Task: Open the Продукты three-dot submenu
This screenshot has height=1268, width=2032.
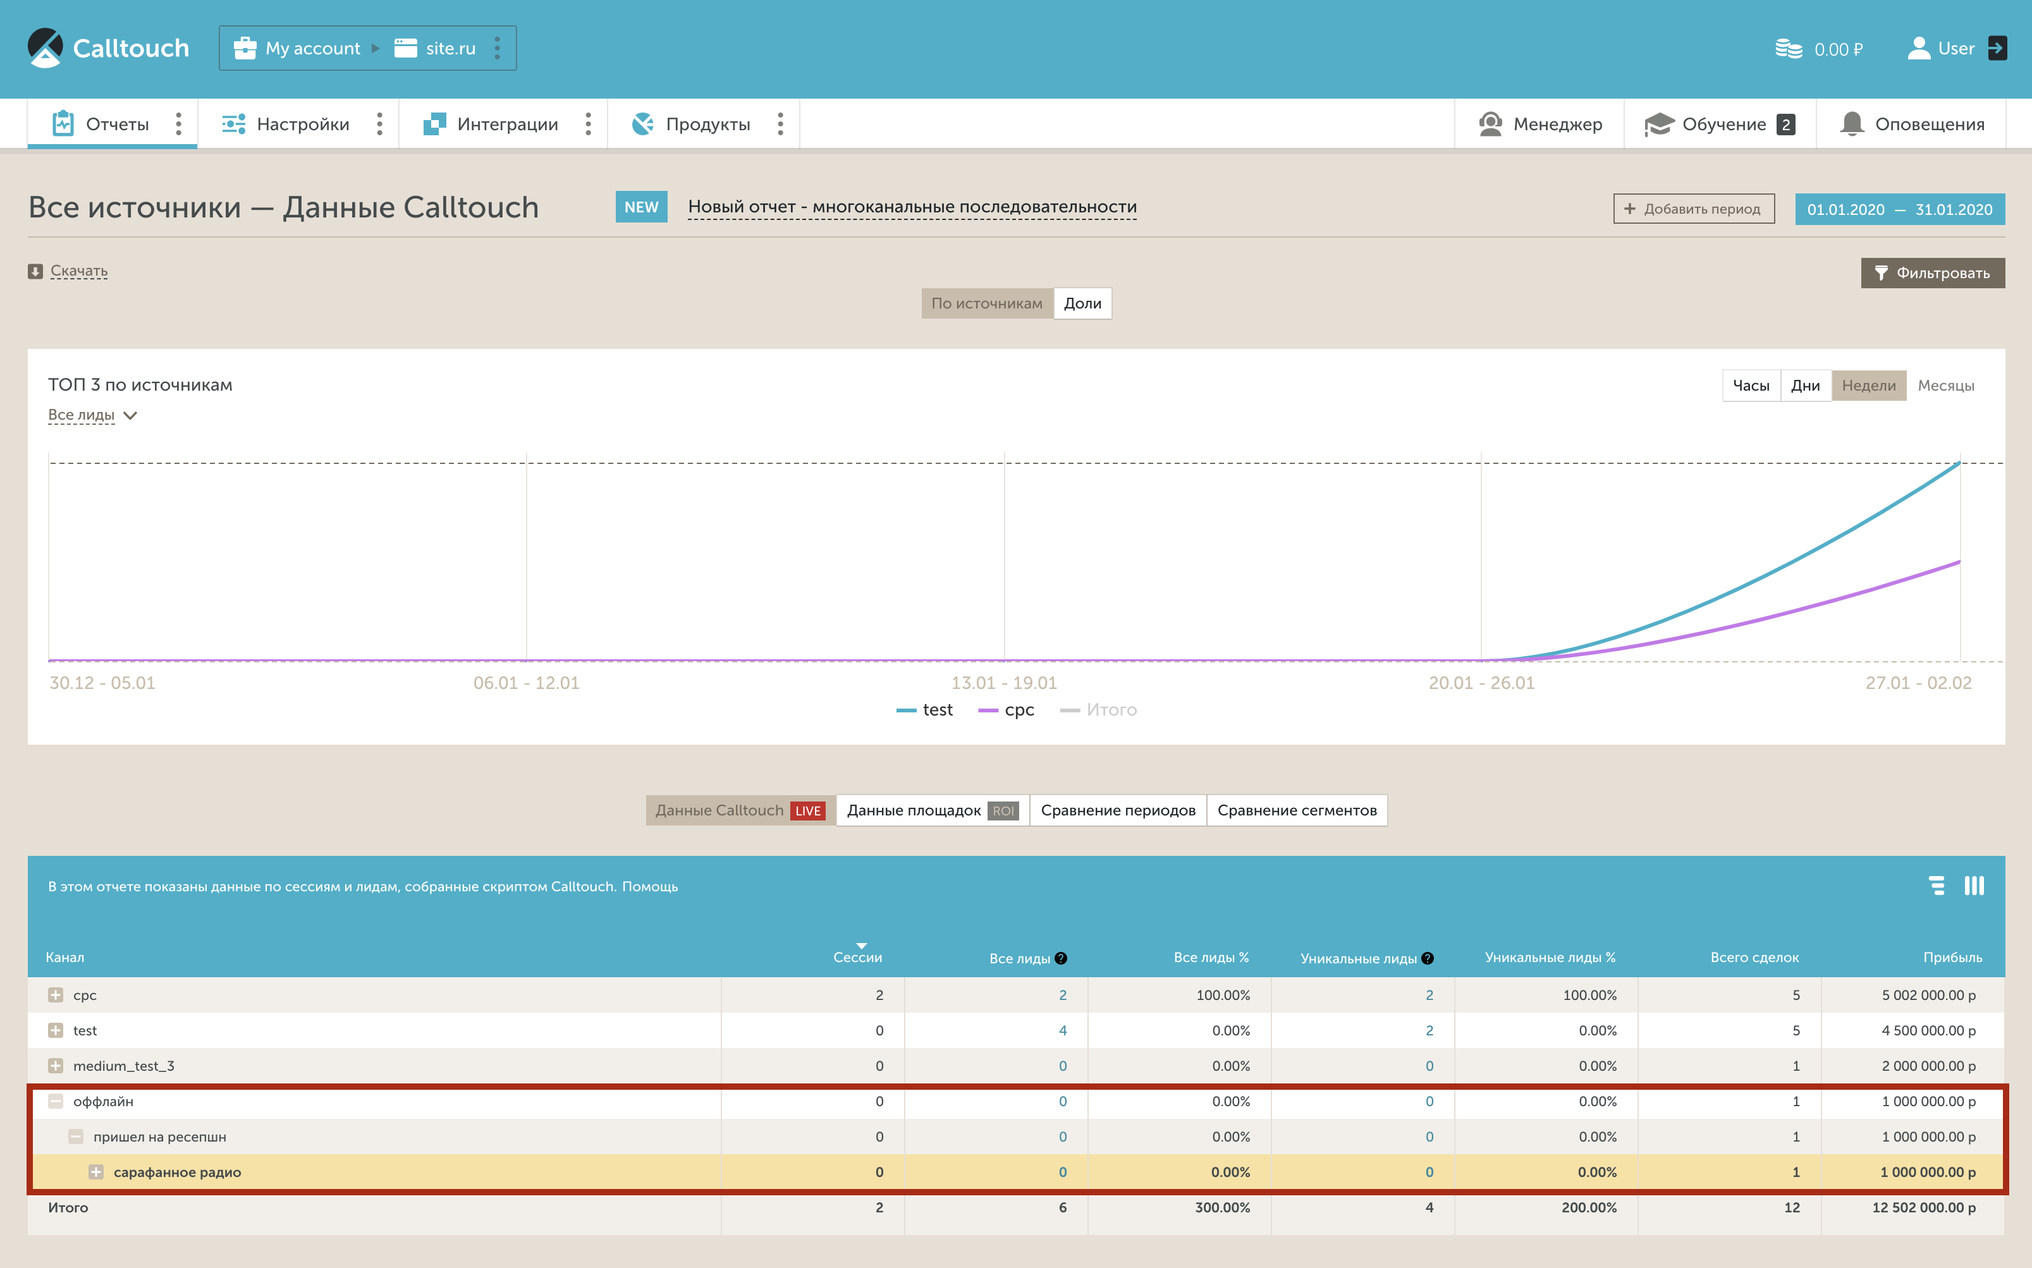Action: click(x=780, y=124)
